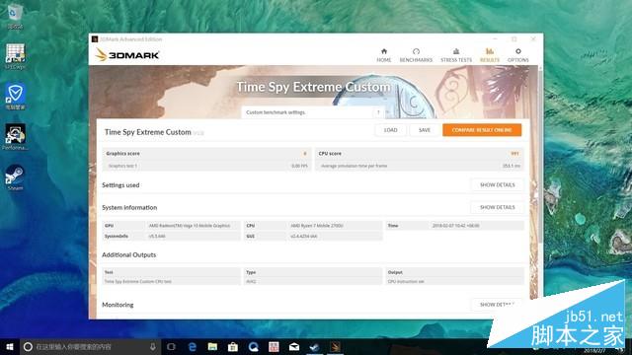Click the microphone icon in search box

pyautogui.click(x=153, y=346)
